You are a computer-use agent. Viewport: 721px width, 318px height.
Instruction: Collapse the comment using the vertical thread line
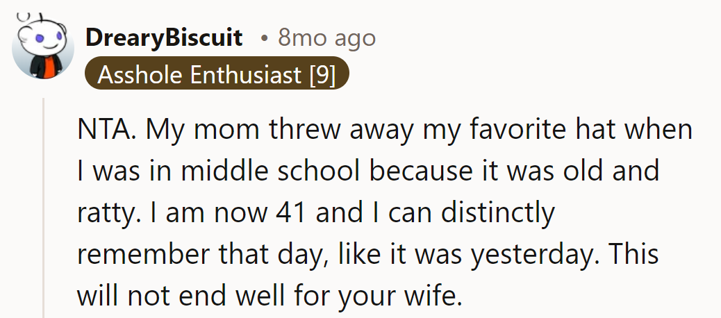point(44,208)
